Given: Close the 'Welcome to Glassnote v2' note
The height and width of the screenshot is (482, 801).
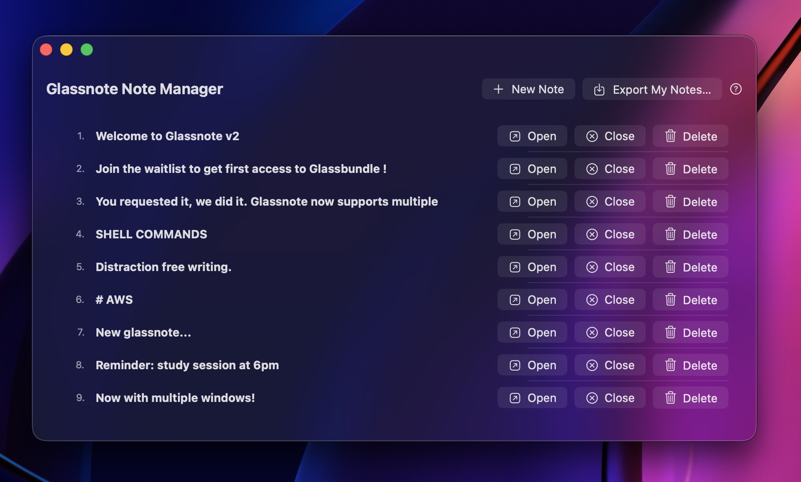Looking at the screenshot, I should tap(610, 136).
